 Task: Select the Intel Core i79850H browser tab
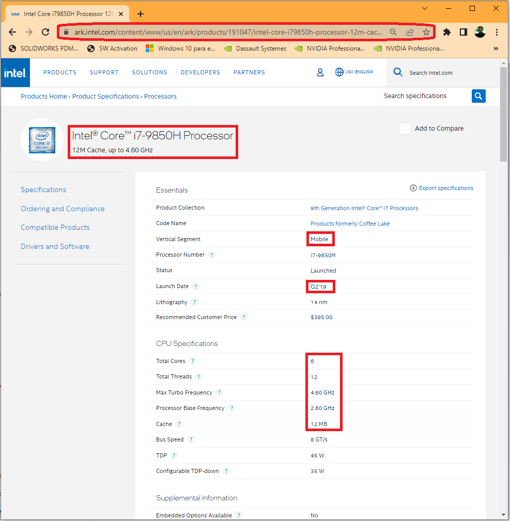tap(68, 14)
